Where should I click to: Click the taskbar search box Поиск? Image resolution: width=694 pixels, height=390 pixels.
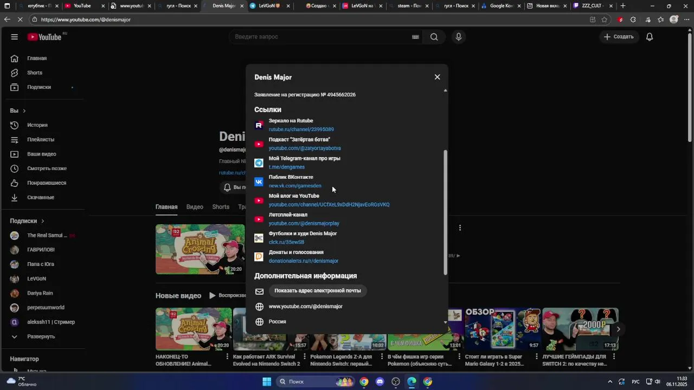tap(316, 382)
